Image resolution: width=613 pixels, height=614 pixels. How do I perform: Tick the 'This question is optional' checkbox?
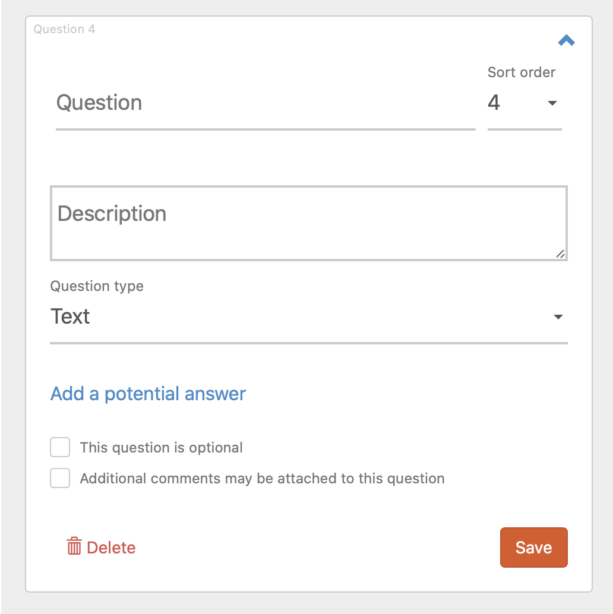pyautogui.click(x=60, y=447)
